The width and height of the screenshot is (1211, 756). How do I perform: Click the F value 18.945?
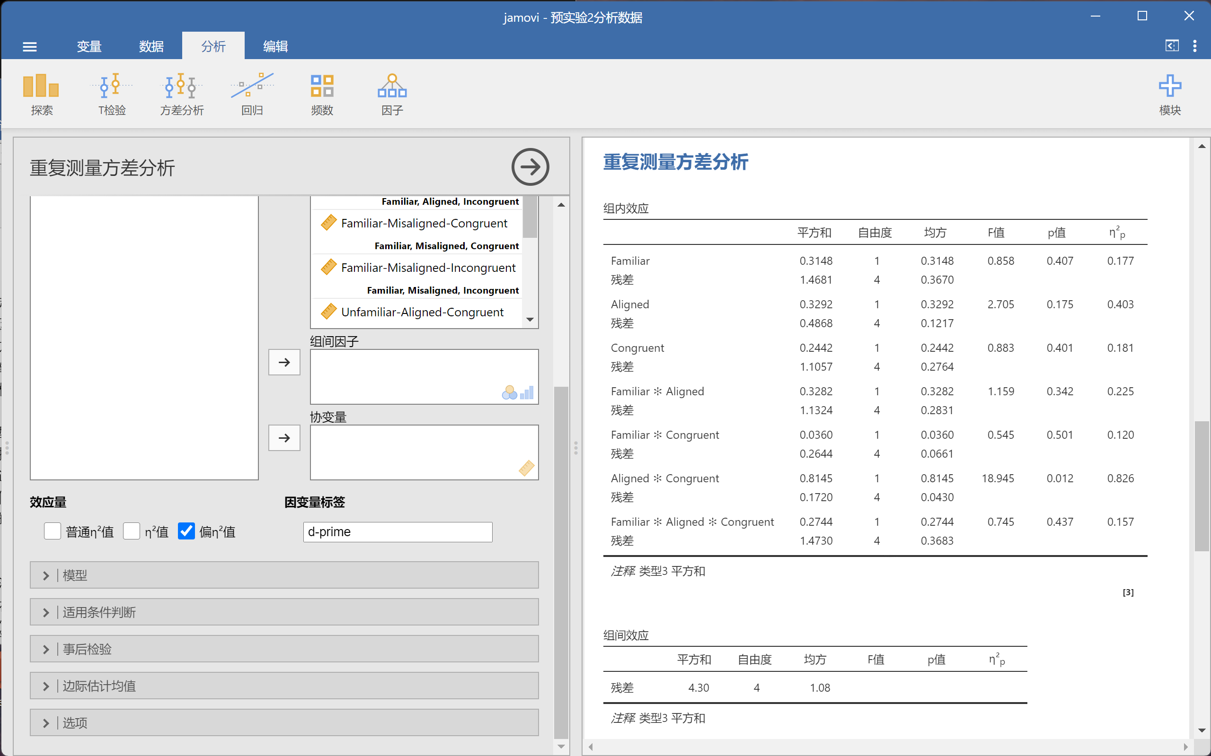tap(997, 478)
